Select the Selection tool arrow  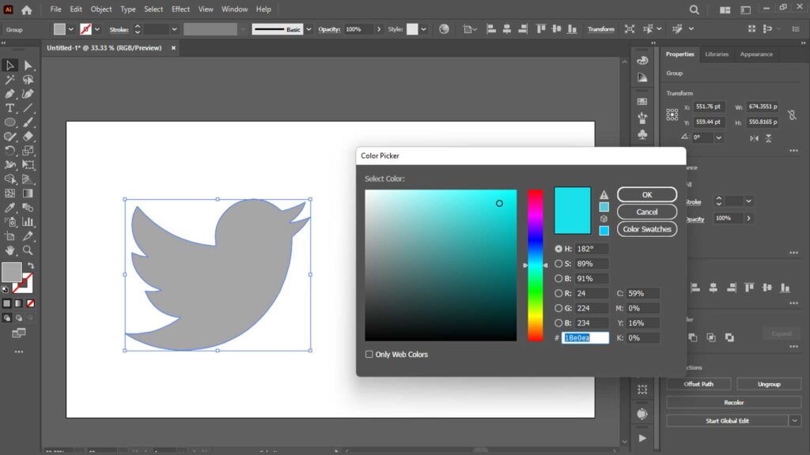pyautogui.click(x=9, y=66)
